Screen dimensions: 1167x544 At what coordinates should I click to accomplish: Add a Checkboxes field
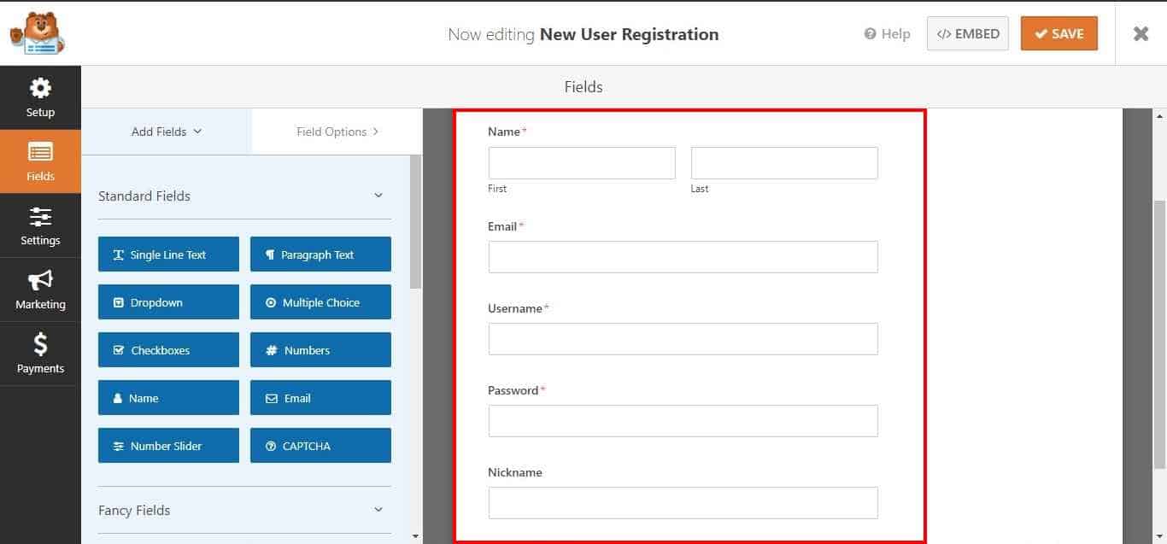click(x=168, y=350)
